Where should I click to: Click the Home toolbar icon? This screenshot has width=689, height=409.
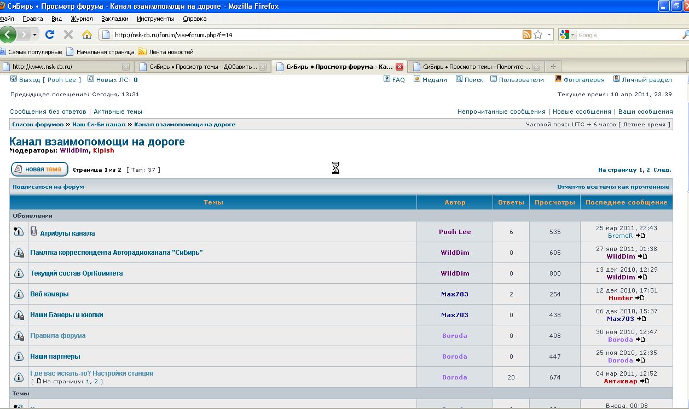[x=86, y=34]
